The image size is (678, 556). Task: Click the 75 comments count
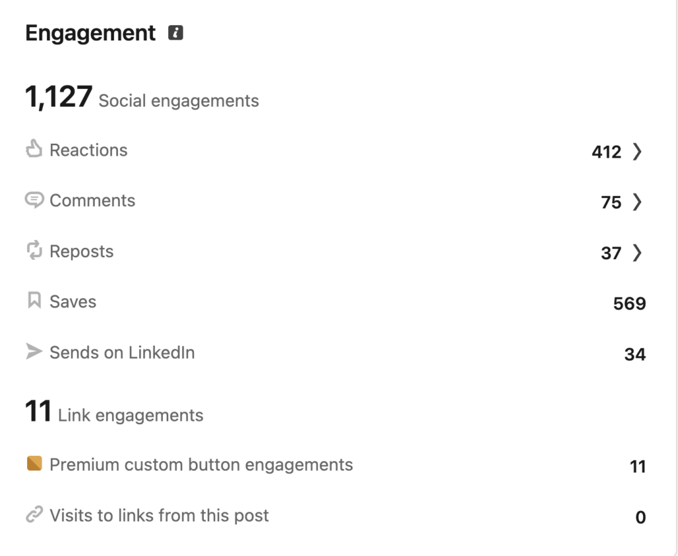point(611,203)
